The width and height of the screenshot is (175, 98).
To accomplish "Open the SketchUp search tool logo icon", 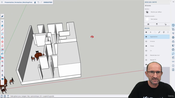I will tap(2, 16).
